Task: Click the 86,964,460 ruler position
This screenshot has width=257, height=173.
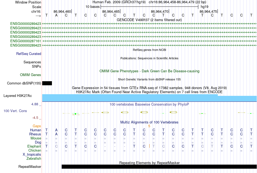Action: pos(62,12)
